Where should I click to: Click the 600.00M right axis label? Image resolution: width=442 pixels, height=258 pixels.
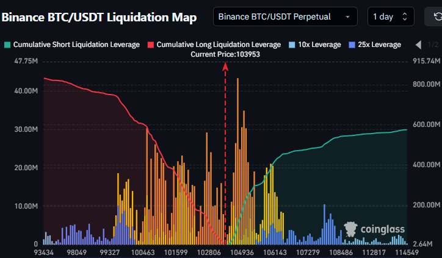[427, 124]
